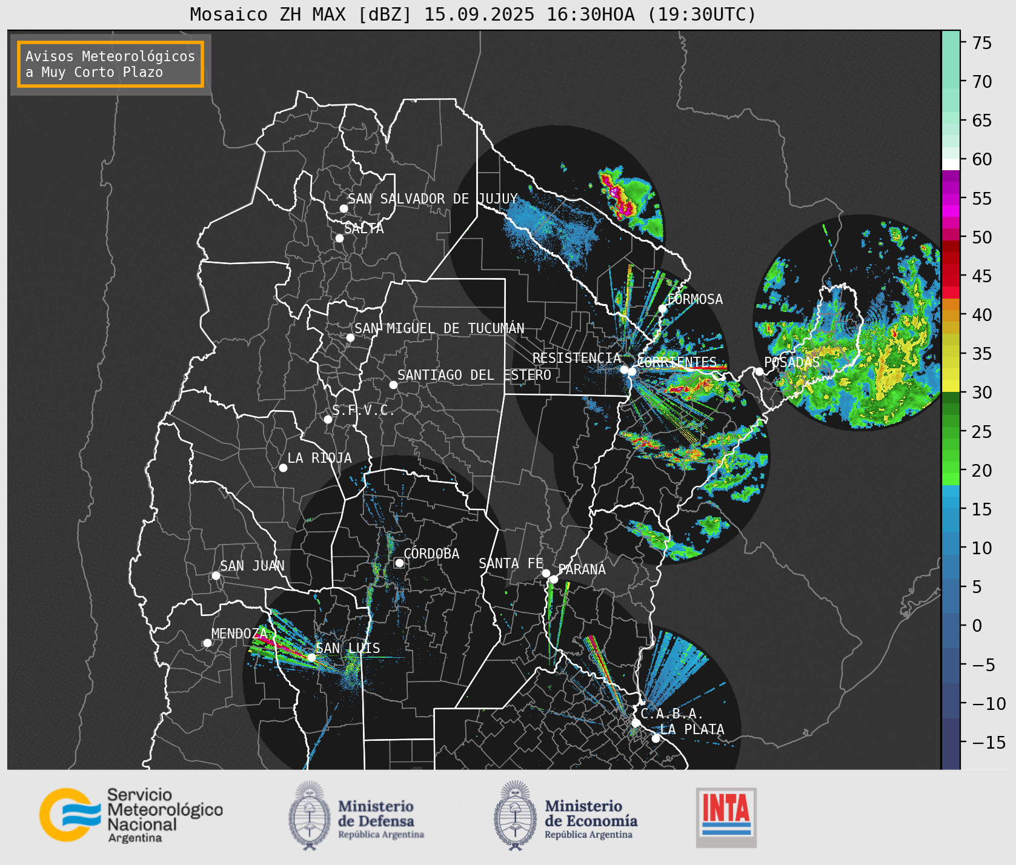Click the 0 dBZ label on the scale
The height and width of the screenshot is (865, 1016).
tap(977, 626)
